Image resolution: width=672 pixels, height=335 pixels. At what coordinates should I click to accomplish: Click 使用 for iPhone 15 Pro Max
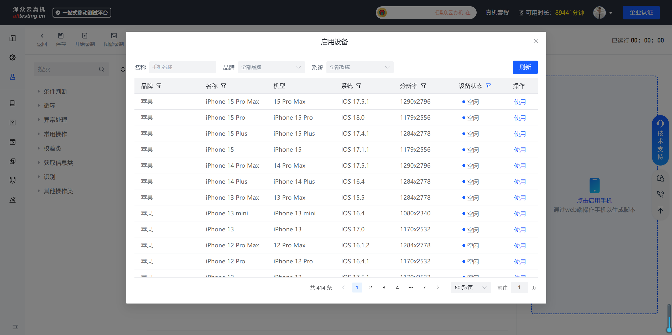(x=520, y=102)
